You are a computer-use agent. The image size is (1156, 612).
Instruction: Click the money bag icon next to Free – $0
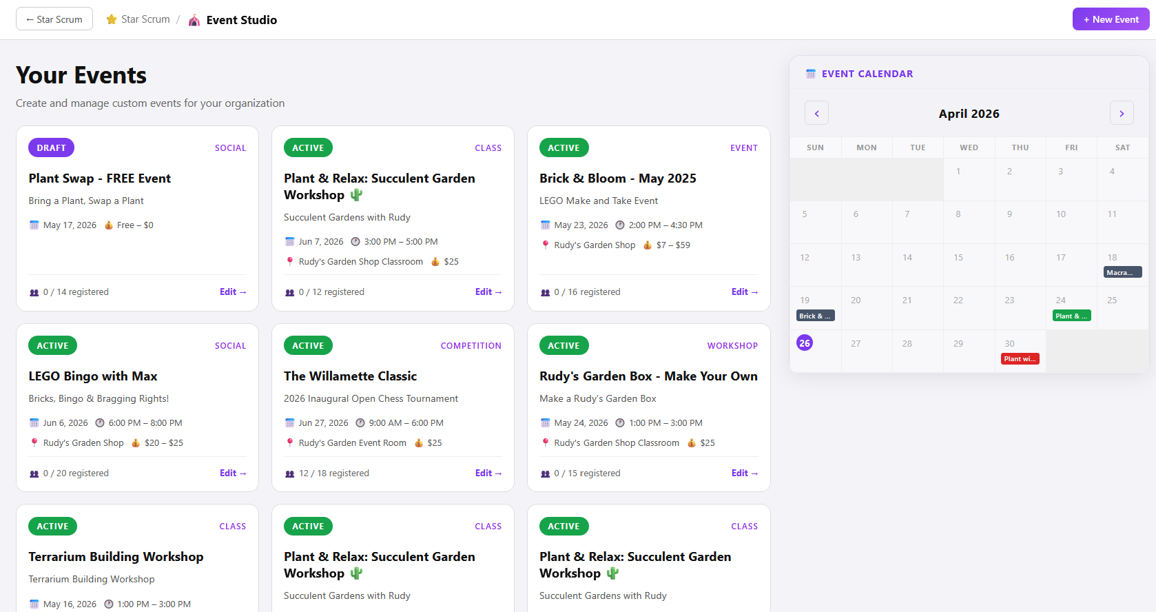(x=108, y=225)
